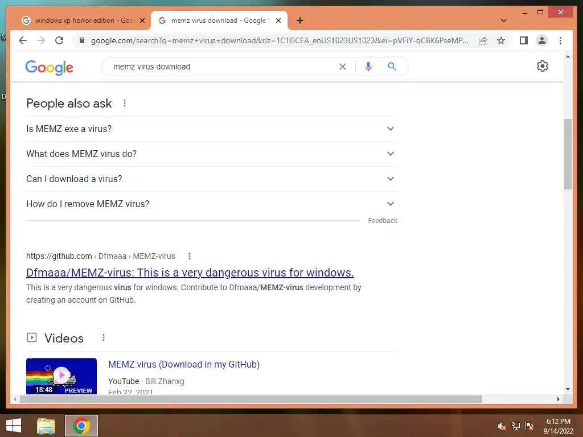Click the Chrome taskbar icon
This screenshot has width=583, height=437.
[81, 426]
